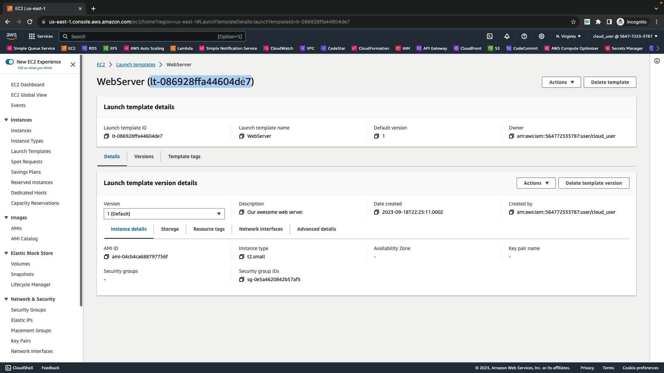Copy the Security group IDs value
The width and height of the screenshot is (664, 373).
point(242,279)
